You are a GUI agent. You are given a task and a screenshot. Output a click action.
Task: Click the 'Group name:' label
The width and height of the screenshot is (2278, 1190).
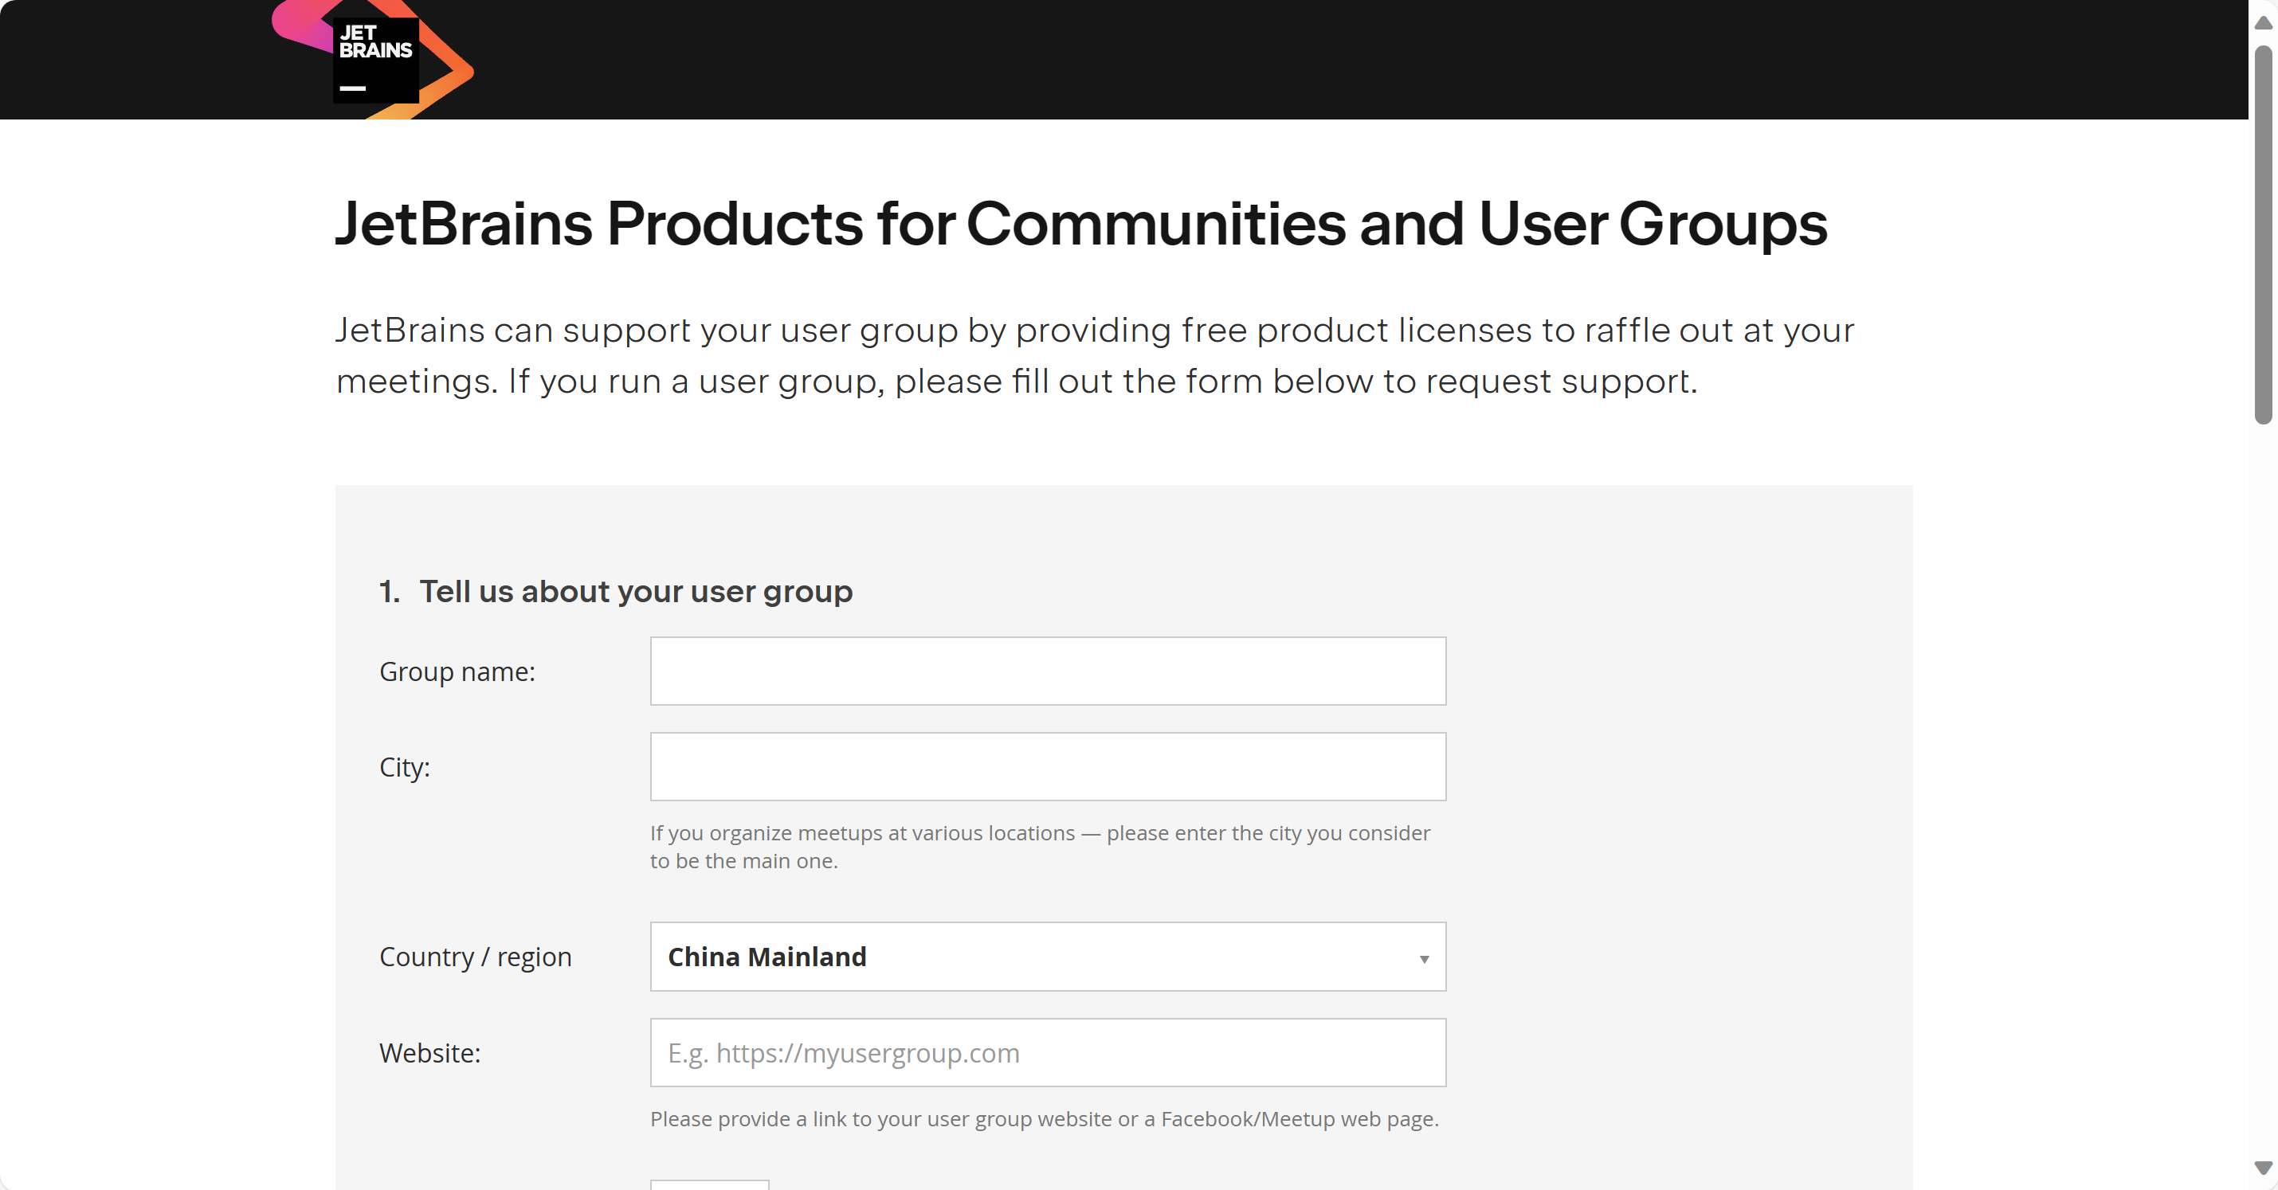(x=457, y=672)
